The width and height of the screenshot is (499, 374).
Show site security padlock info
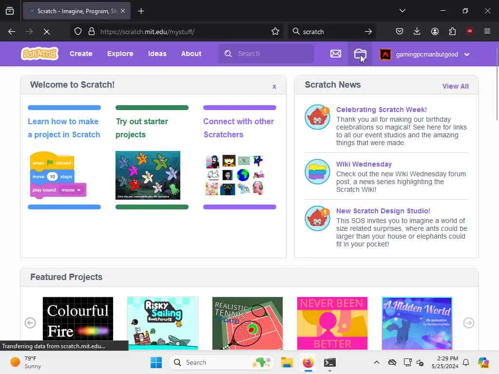92,32
